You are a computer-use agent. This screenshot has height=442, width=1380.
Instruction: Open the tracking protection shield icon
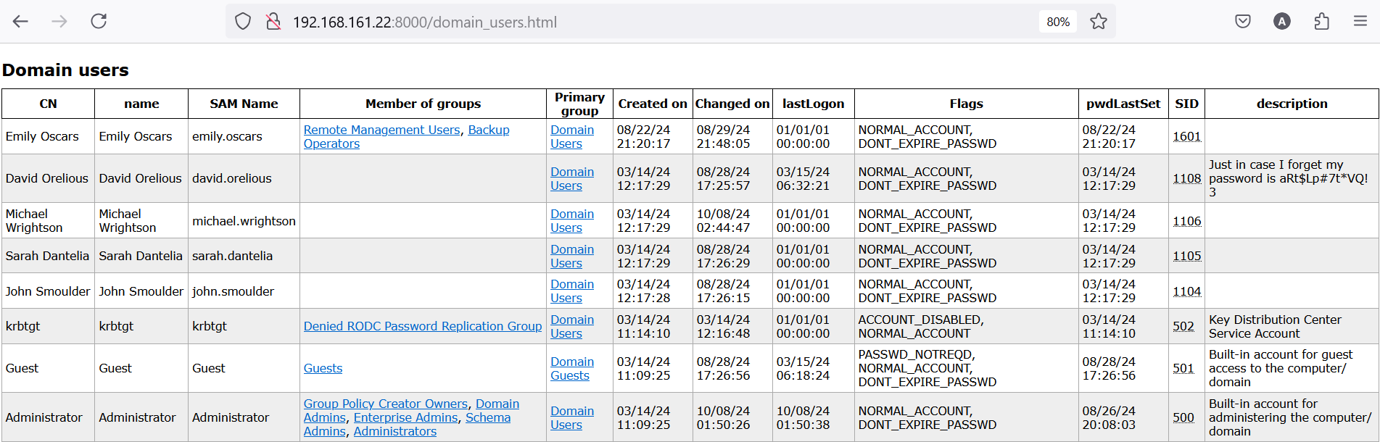pos(243,22)
